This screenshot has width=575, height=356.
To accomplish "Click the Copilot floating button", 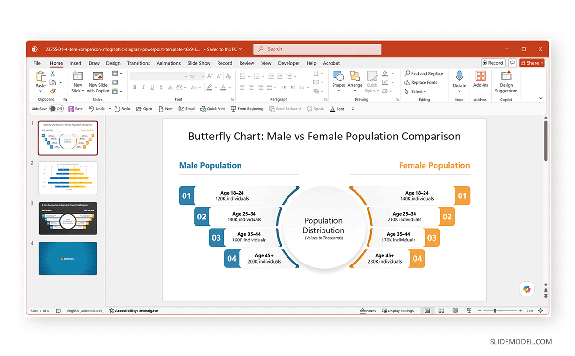I will click(x=527, y=289).
